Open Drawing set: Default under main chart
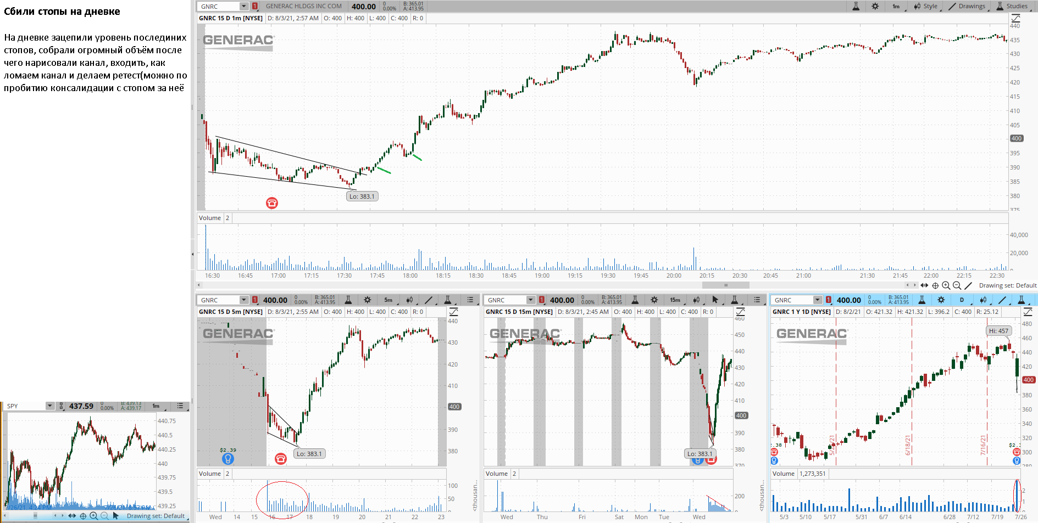This screenshot has height=523, width=1038. [x=1008, y=285]
